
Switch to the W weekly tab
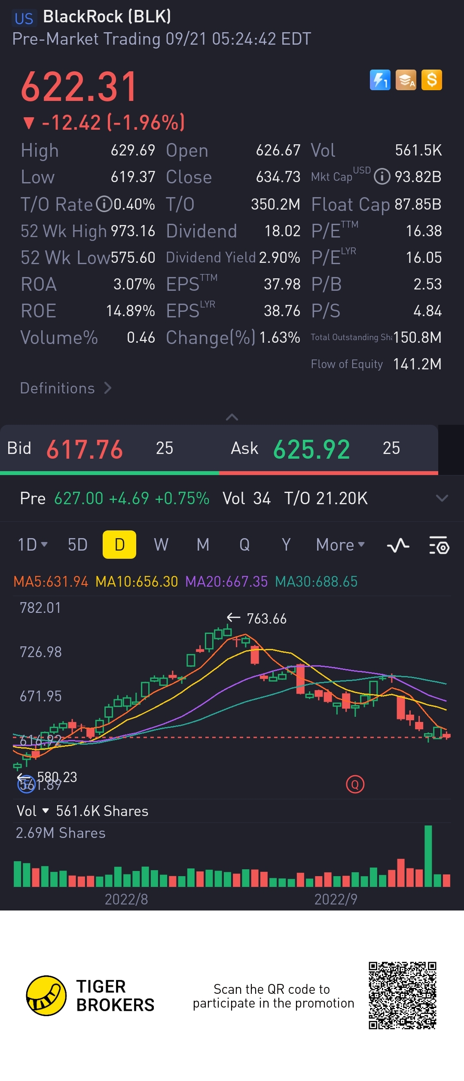point(161,545)
